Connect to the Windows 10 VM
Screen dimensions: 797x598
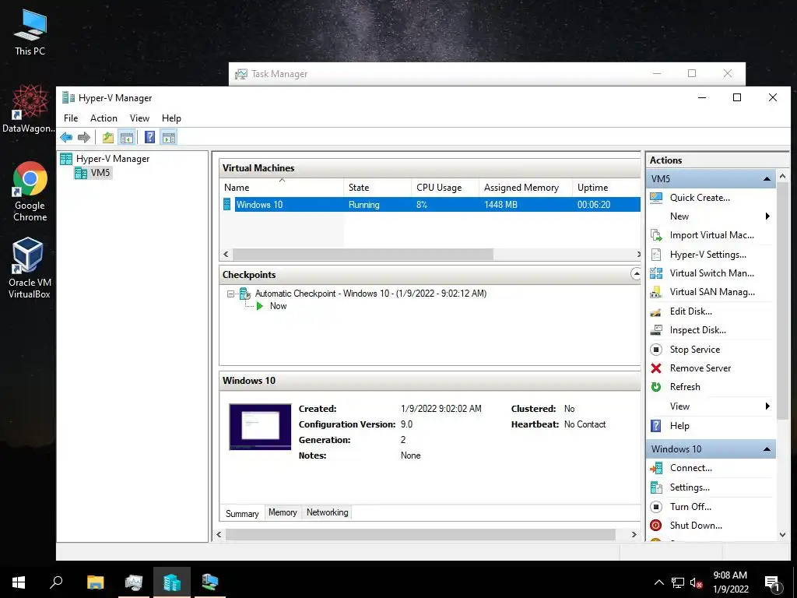[x=691, y=468]
